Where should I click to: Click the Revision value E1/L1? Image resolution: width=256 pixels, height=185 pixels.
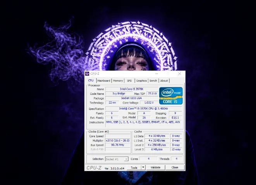point(175,118)
